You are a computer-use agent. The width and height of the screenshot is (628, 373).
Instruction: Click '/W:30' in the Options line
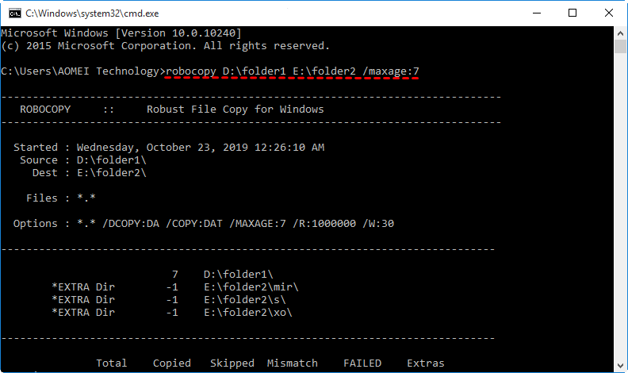coord(378,224)
